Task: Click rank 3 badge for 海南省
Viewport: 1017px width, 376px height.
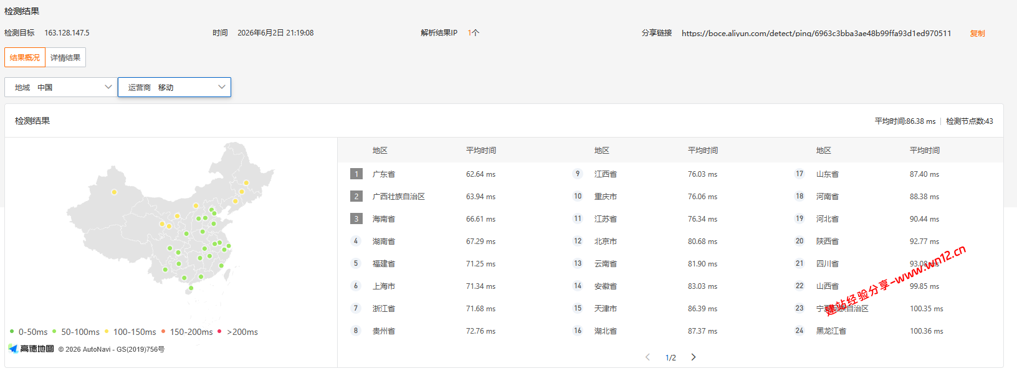Action: click(356, 219)
